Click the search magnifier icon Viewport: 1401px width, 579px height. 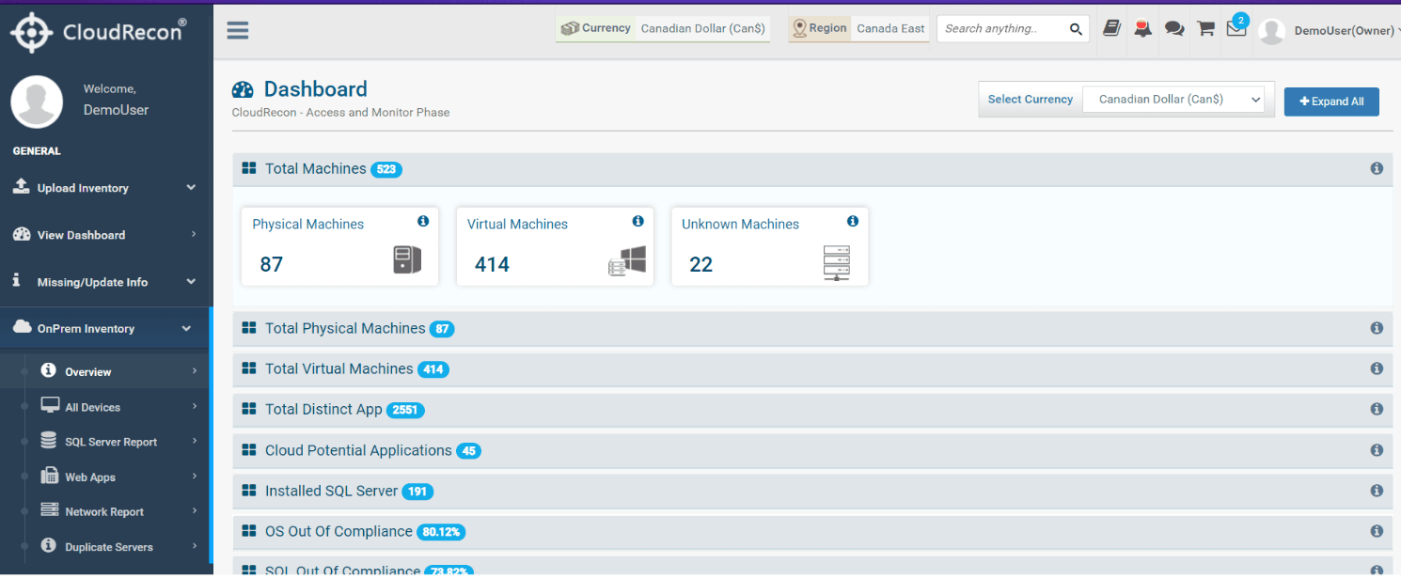tap(1076, 29)
